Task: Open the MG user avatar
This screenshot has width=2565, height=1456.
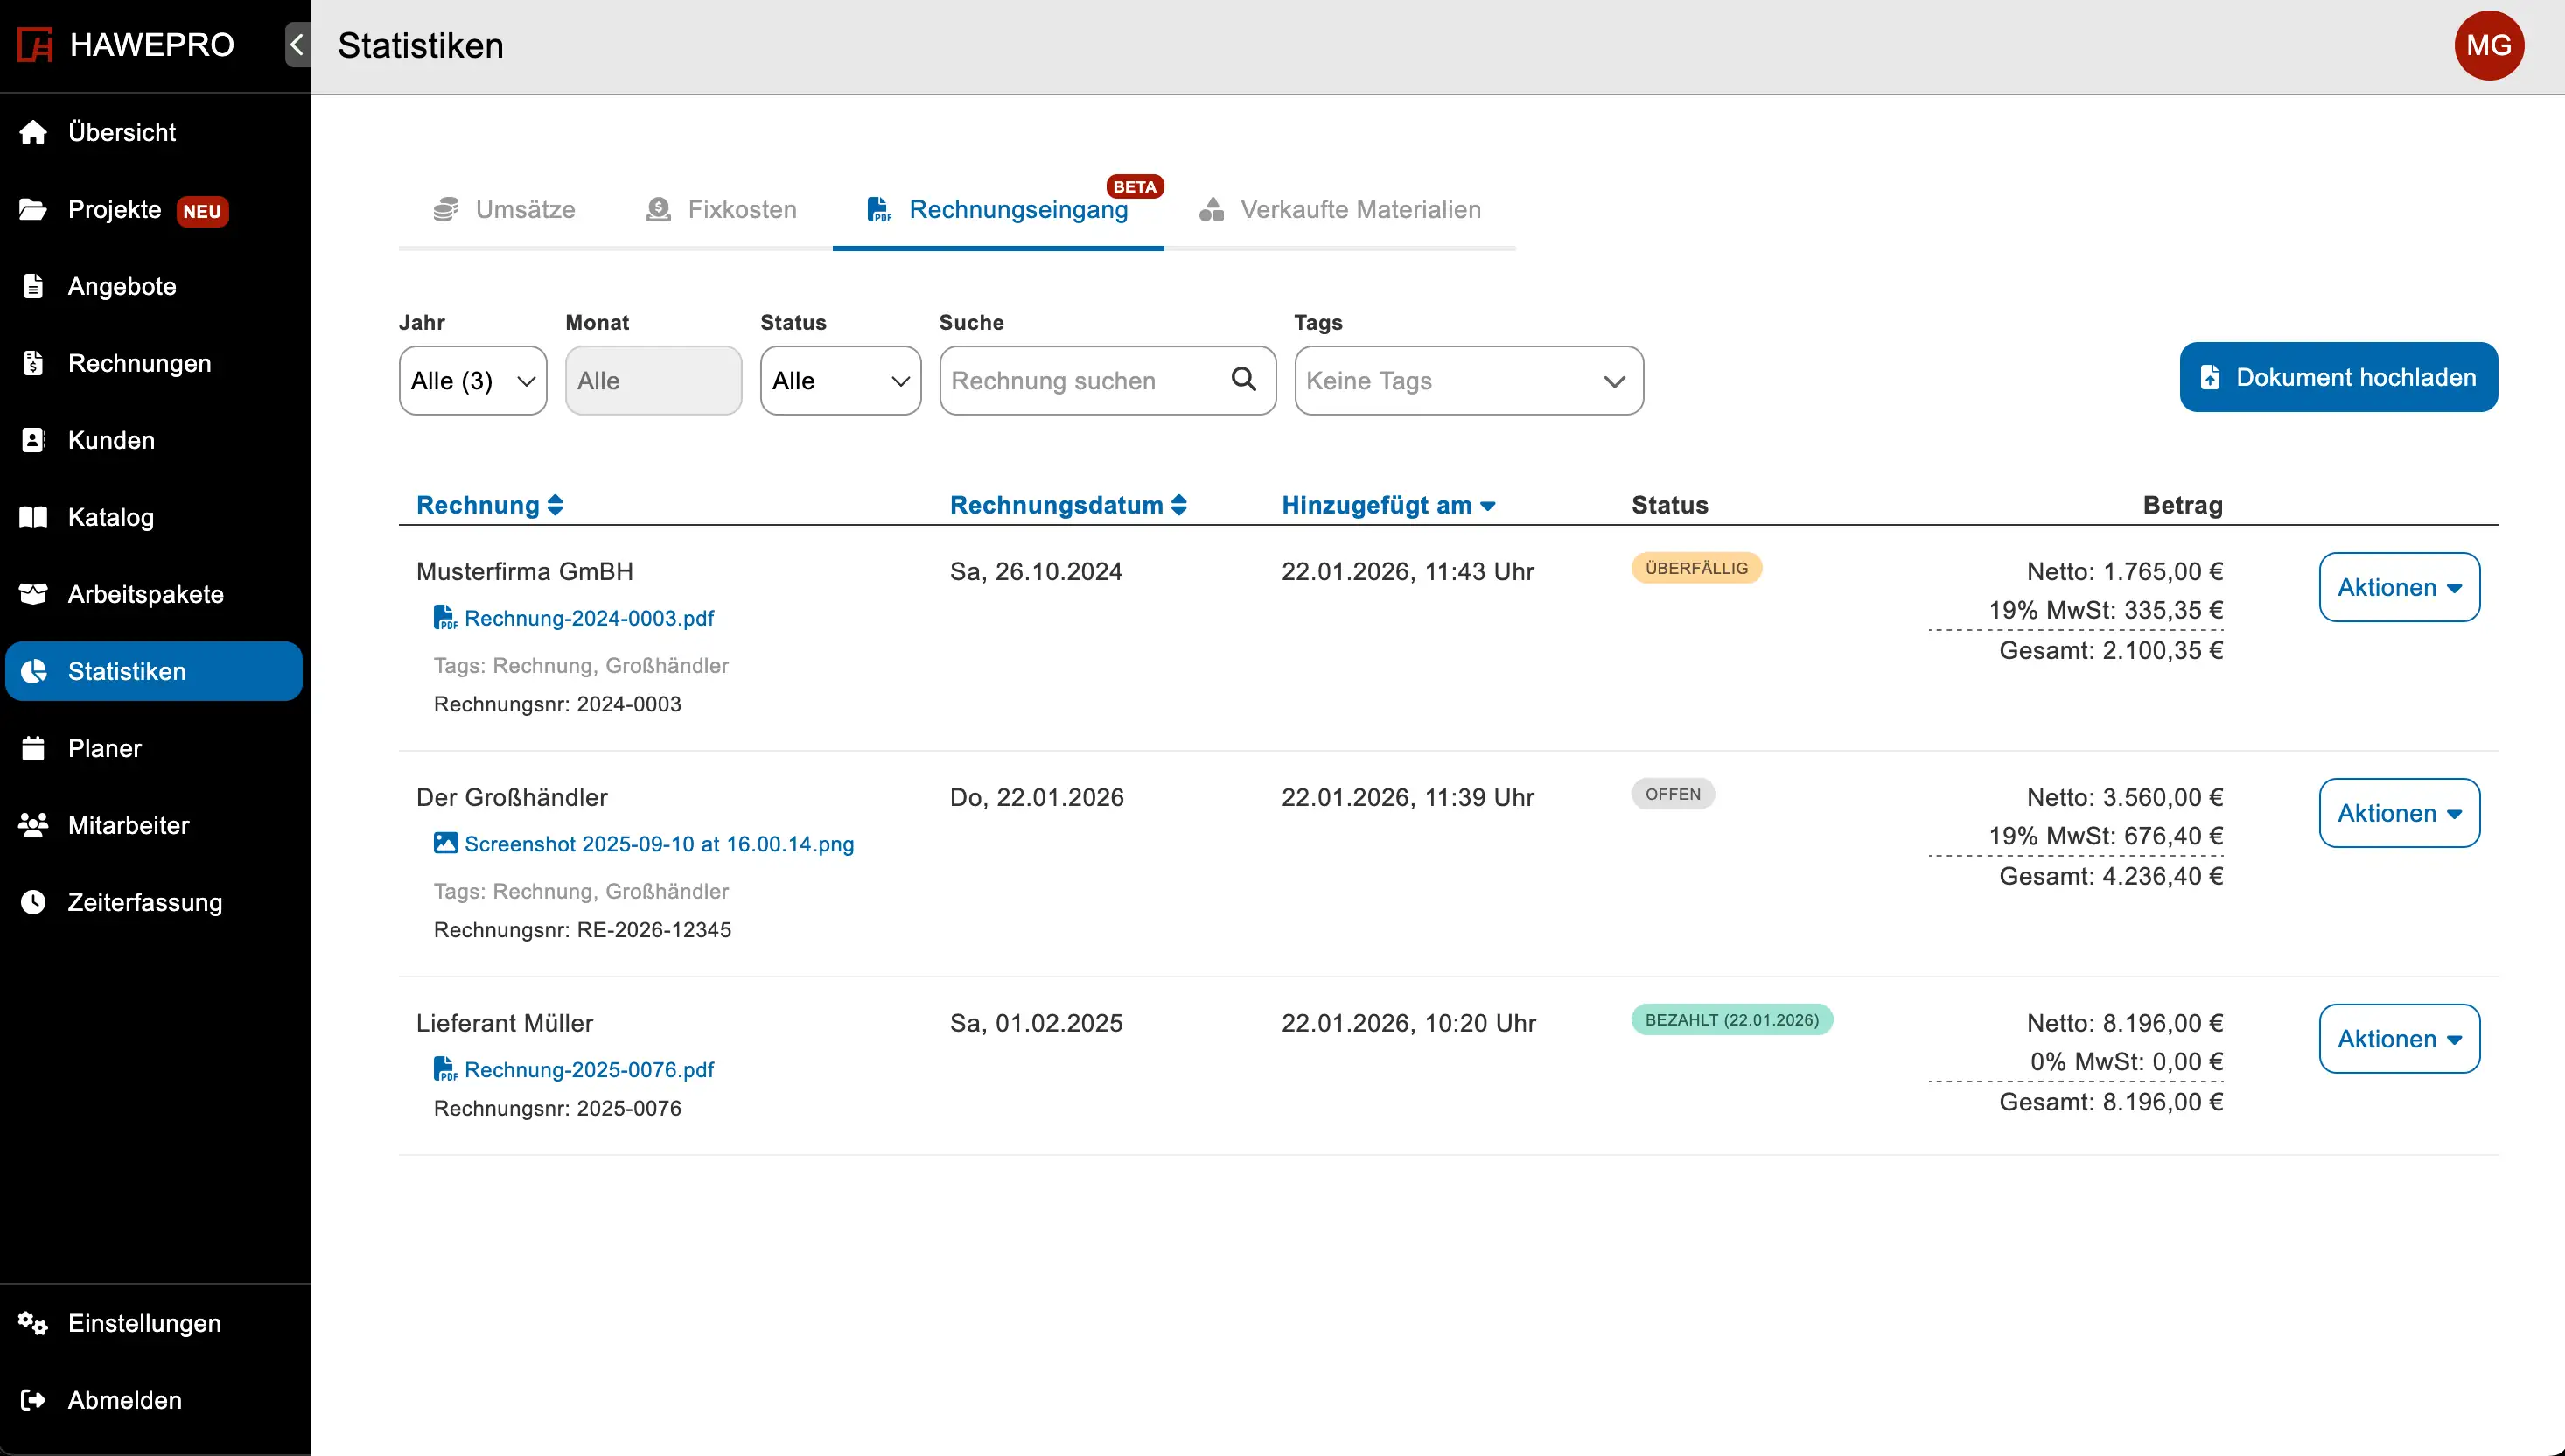Action: click(x=2488, y=45)
